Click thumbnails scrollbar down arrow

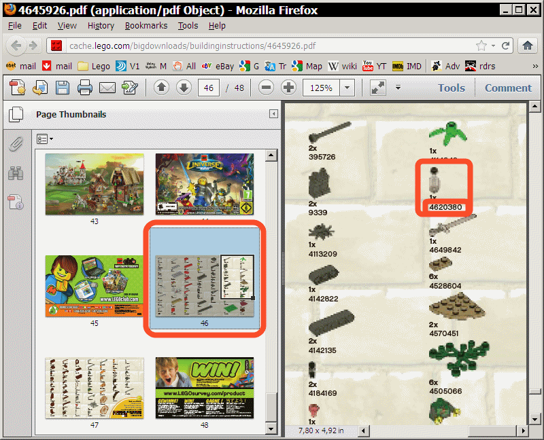click(x=271, y=429)
